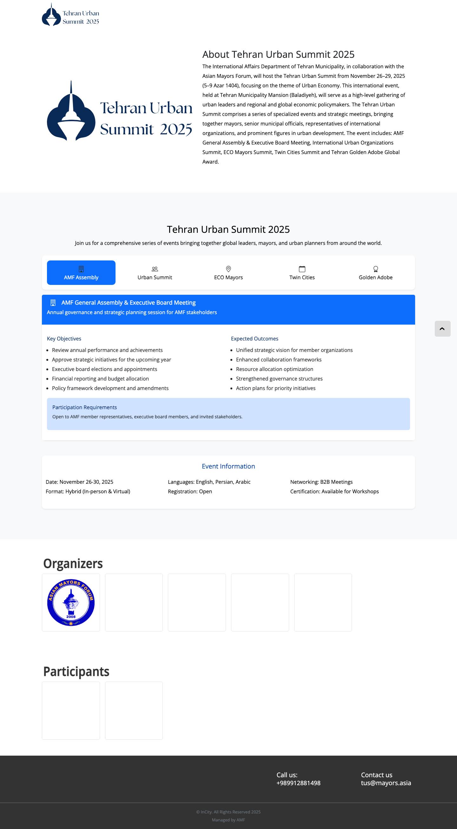The image size is (457, 829).
Task: Click the Participation Requirements heading
Action: pyautogui.click(x=85, y=407)
